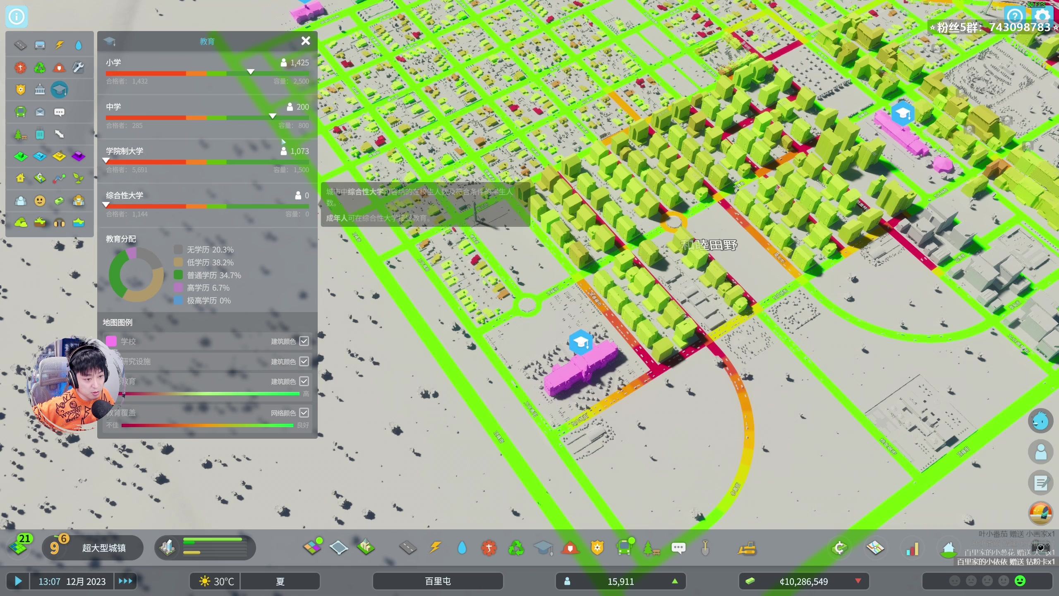
Task: Click the 教育 panel title
Action: [x=207, y=41]
